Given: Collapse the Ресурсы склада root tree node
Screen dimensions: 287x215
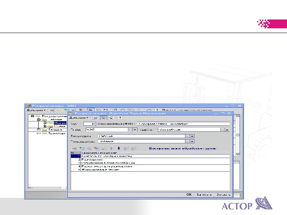Looking at the screenshot, I should 32,116.
